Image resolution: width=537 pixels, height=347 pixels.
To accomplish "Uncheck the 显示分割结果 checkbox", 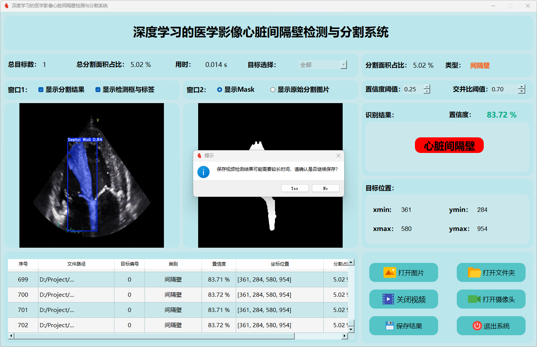I will point(41,90).
